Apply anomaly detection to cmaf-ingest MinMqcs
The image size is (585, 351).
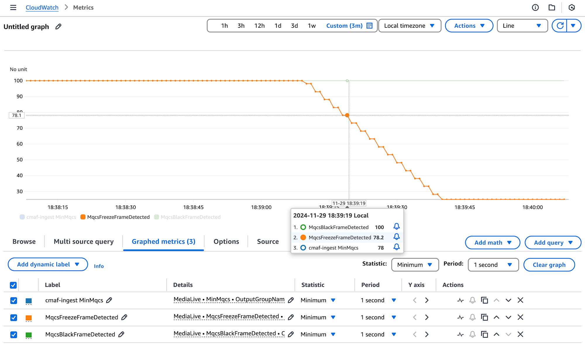460,300
